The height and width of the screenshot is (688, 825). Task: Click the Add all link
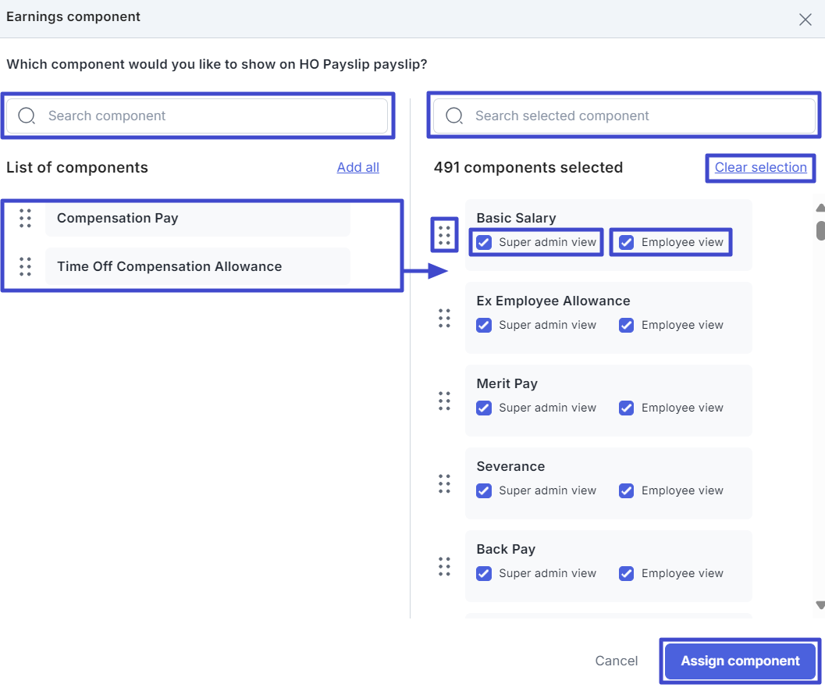357,167
